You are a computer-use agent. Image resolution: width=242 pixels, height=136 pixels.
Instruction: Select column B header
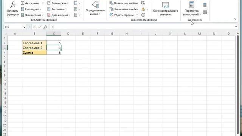pyautogui.click(x=34, y=34)
